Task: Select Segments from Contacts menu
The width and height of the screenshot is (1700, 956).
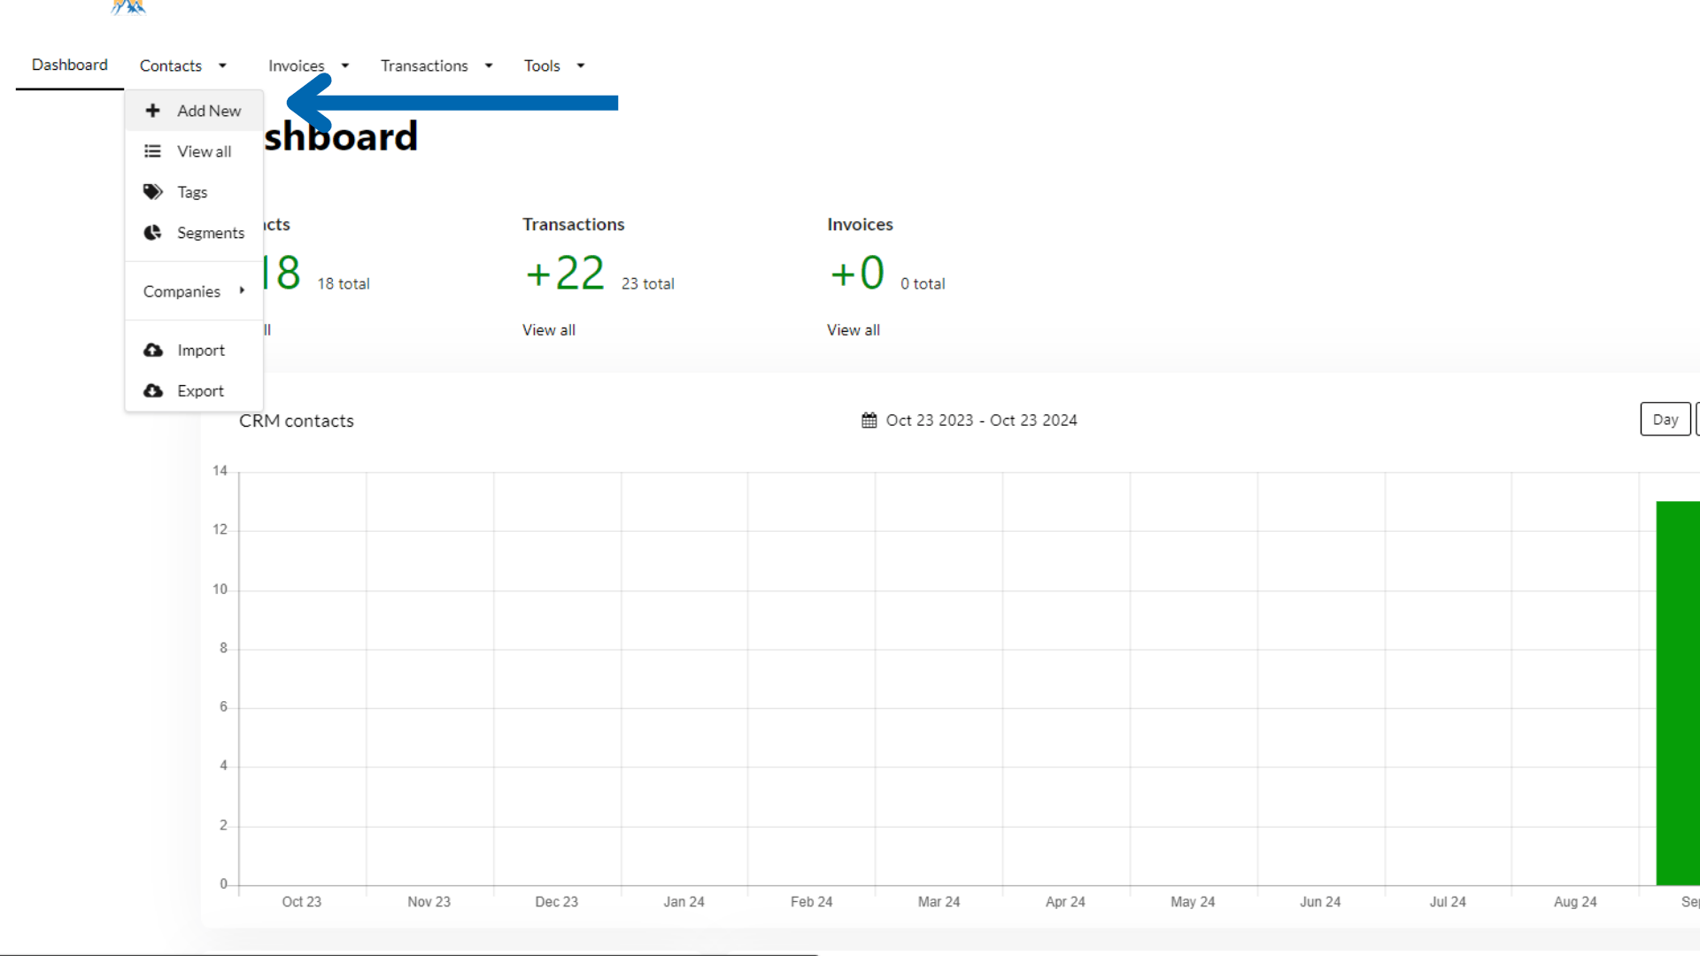Action: (210, 233)
